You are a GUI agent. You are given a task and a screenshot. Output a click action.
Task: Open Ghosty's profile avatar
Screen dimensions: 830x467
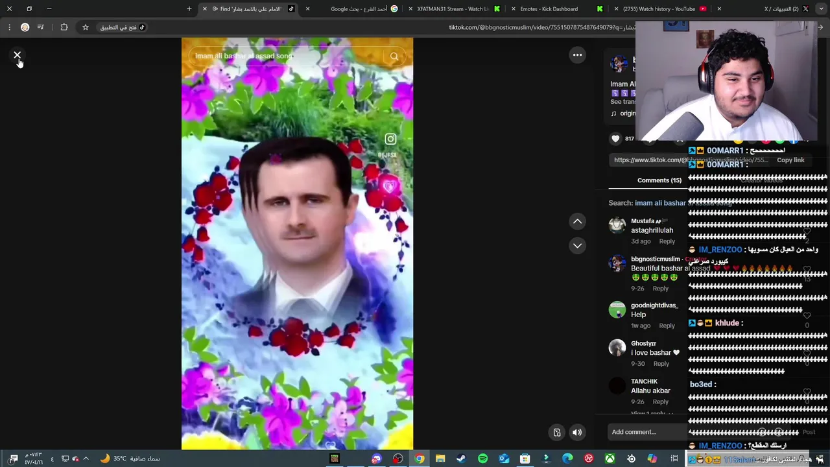tap(617, 348)
